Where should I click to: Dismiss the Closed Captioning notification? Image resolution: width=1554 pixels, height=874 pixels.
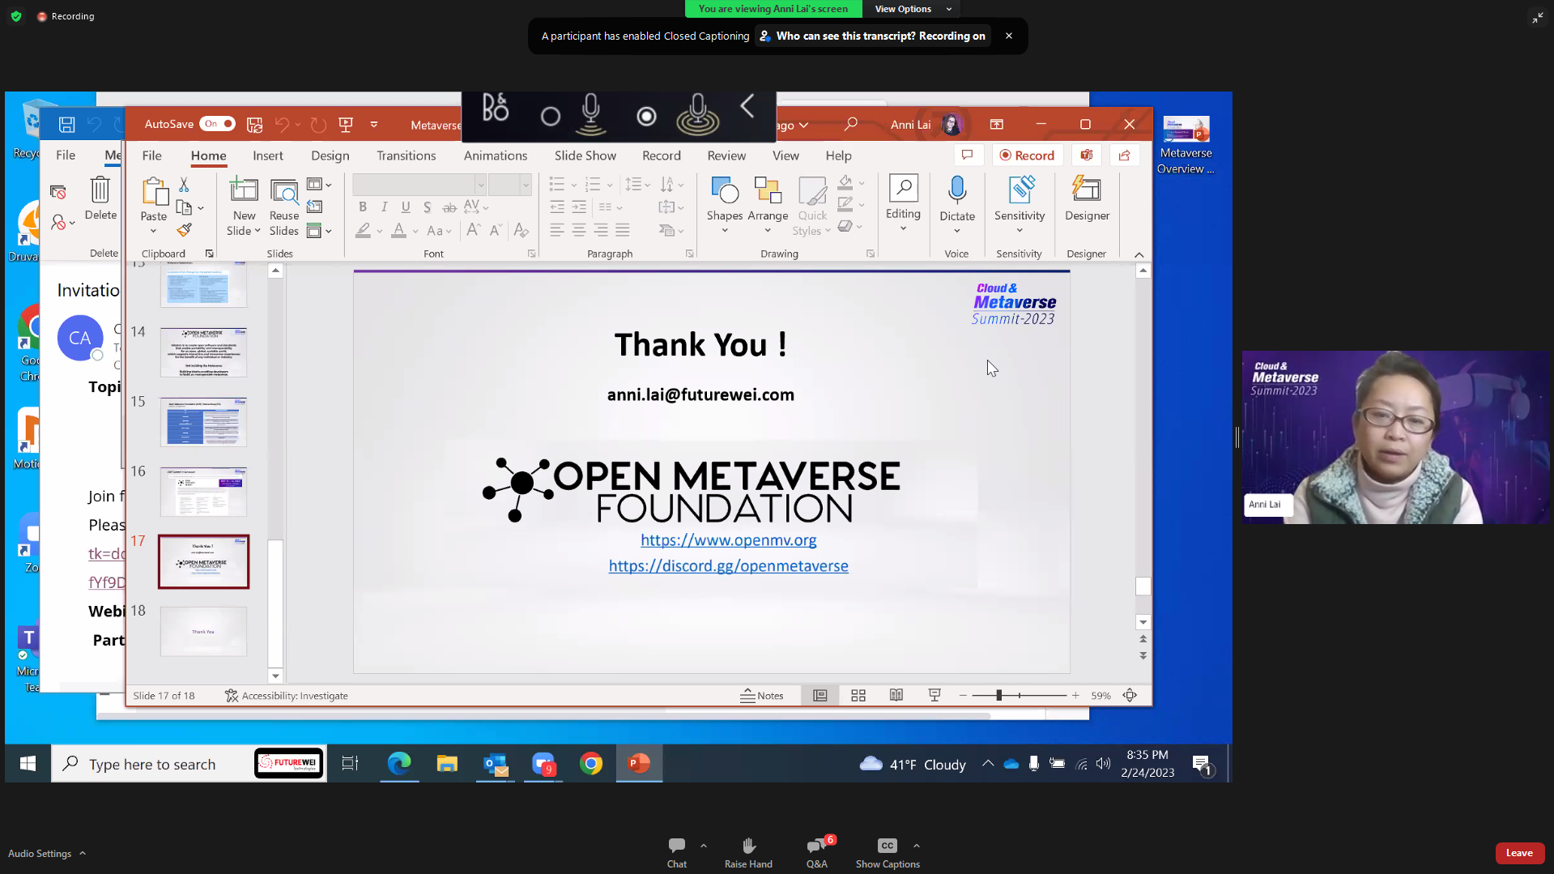[x=1009, y=36]
